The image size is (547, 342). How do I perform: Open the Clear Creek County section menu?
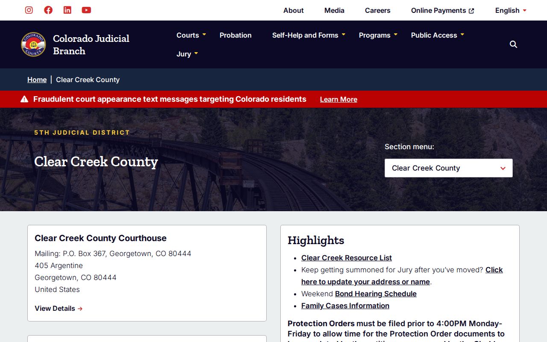(449, 168)
